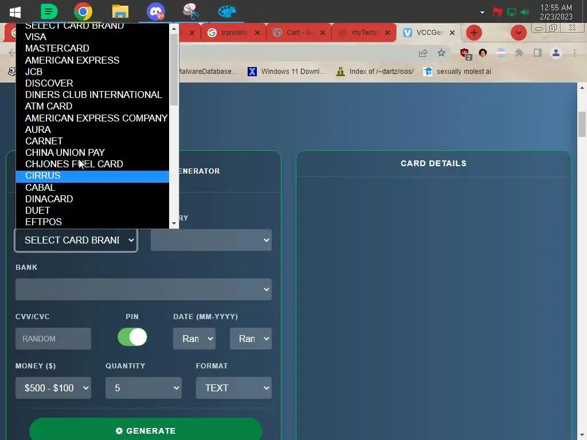Open the Extensions puzzle menu
Viewport: 587px width, 440px height.
pos(519,53)
